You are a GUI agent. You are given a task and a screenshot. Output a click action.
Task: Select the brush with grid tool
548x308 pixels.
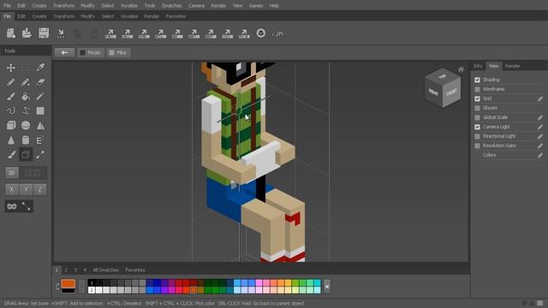11,154
